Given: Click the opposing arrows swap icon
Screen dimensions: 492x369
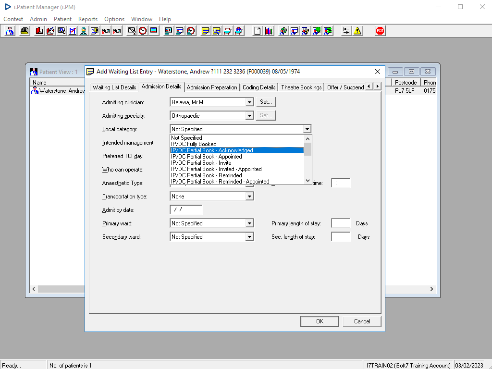Looking at the screenshot, I should coord(346,31).
